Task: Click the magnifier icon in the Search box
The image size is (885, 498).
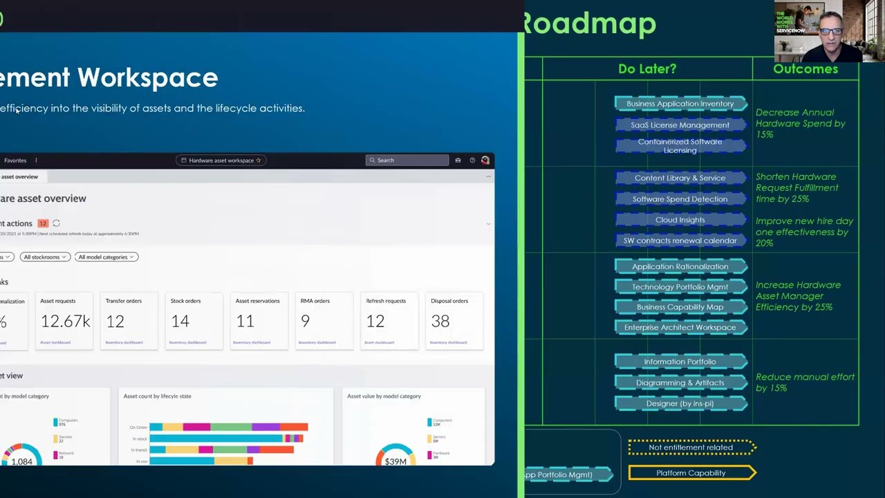Action: pyautogui.click(x=372, y=160)
